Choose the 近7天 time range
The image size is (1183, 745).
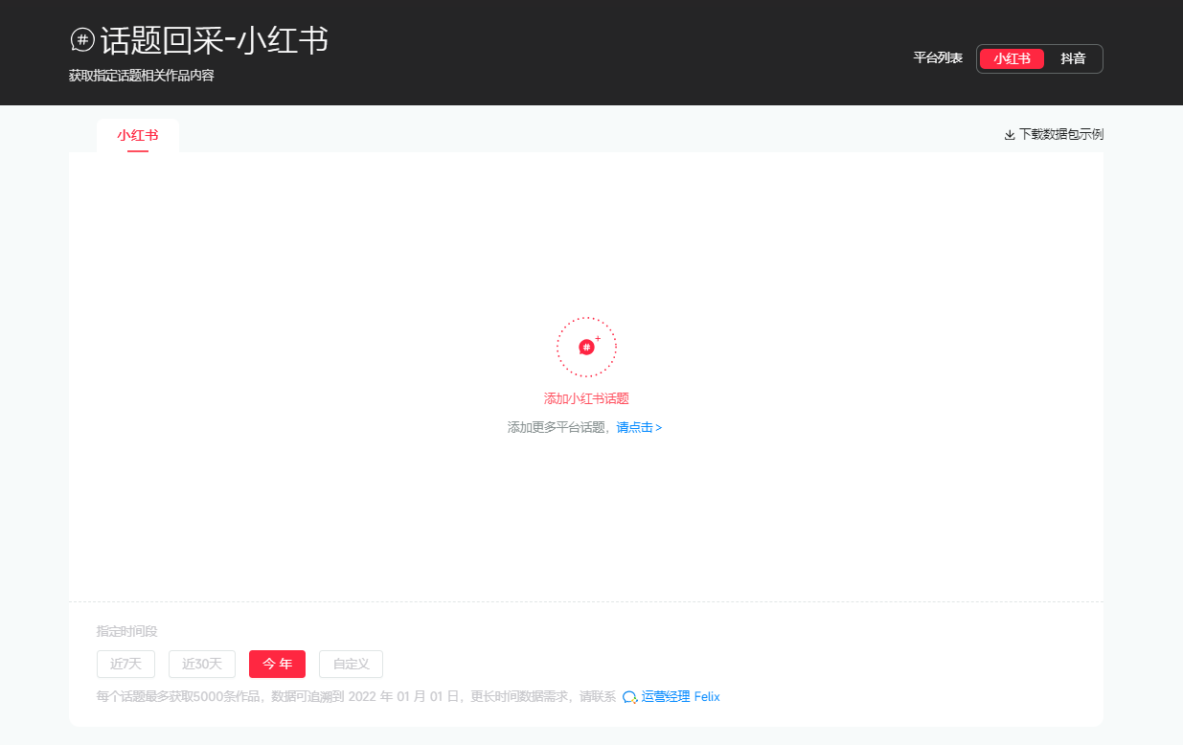[x=125, y=664]
